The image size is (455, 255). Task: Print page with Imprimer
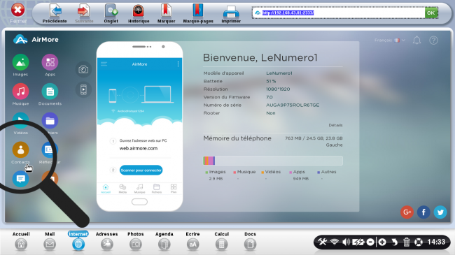pos(231,13)
